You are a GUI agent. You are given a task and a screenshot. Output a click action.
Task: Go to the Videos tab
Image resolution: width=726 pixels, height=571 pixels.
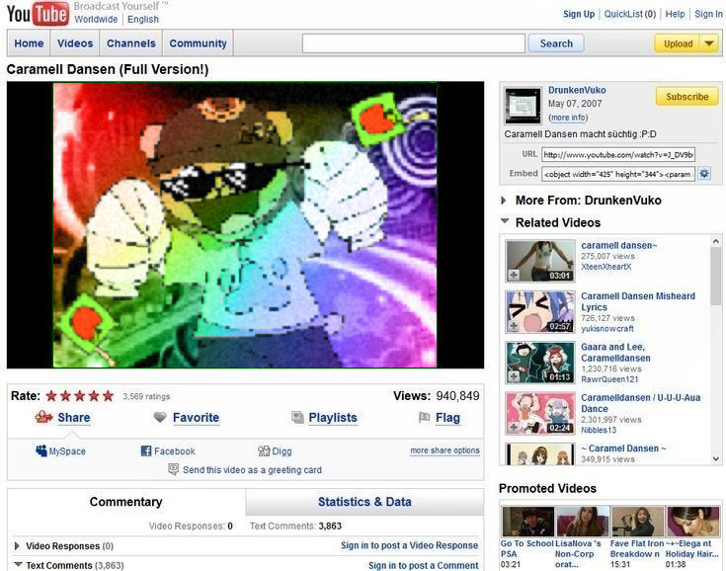[75, 43]
